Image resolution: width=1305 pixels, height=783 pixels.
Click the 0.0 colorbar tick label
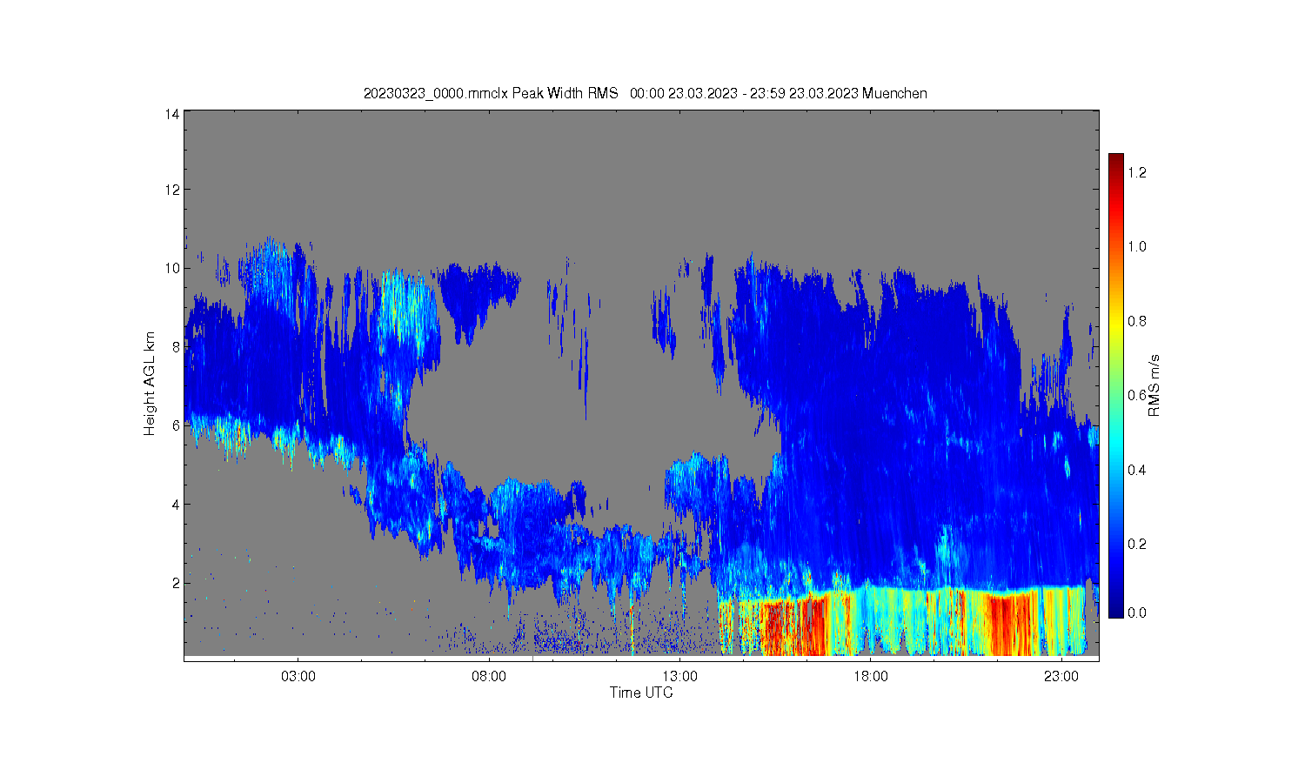pyautogui.click(x=1137, y=612)
